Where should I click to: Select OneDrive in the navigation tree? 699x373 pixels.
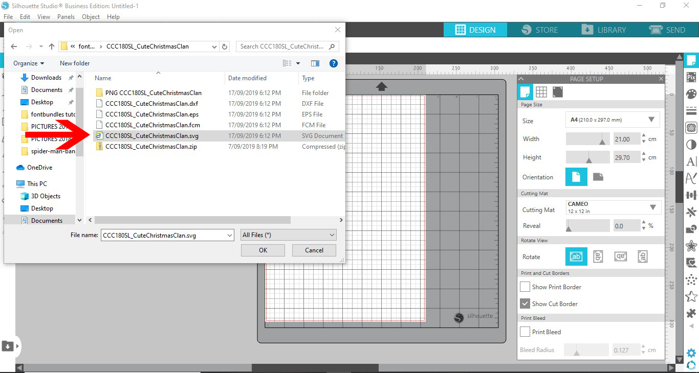pos(39,168)
